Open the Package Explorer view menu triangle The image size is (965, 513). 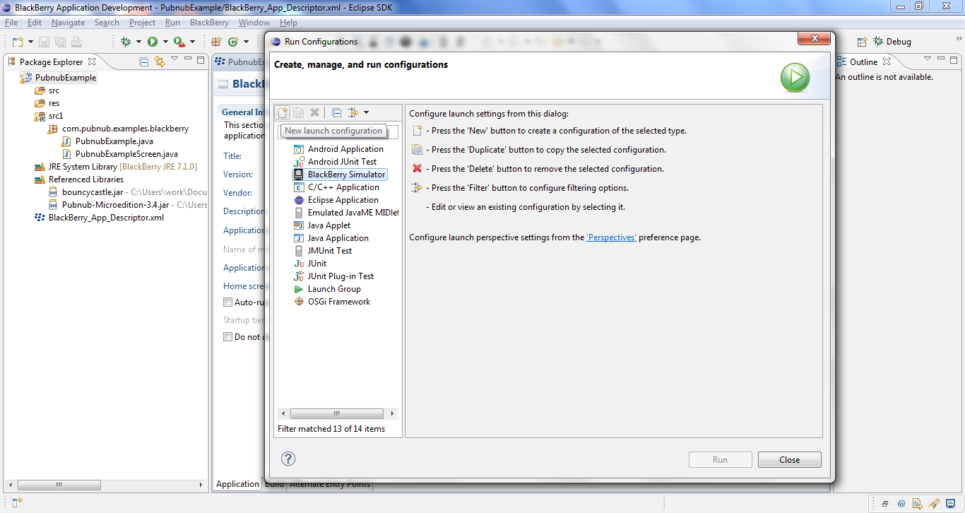[175, 59]
